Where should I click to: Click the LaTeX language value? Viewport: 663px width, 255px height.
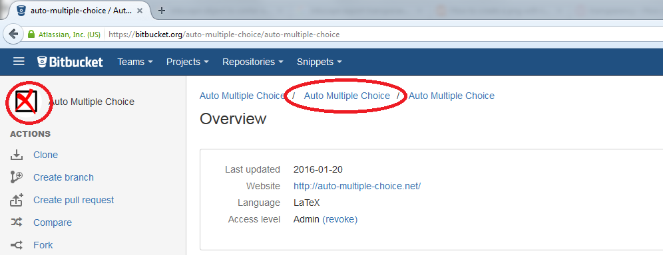pyautogui.click(x=307, y=203)
